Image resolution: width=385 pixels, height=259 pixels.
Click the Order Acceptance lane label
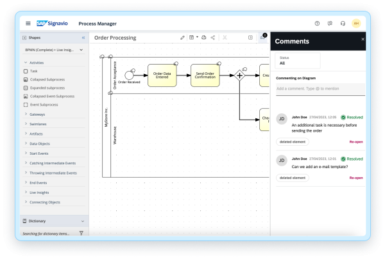tap(115, 75)
